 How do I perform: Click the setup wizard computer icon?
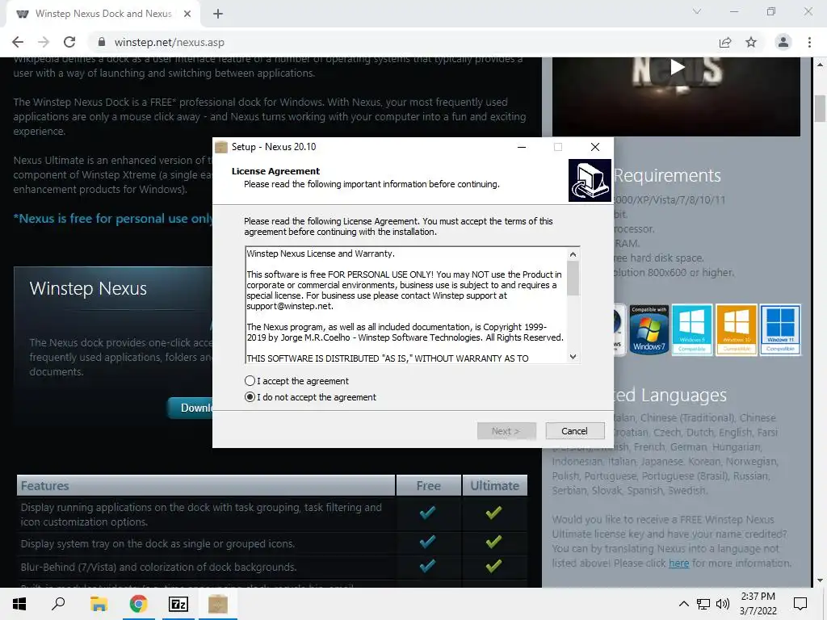pos(590,180)
